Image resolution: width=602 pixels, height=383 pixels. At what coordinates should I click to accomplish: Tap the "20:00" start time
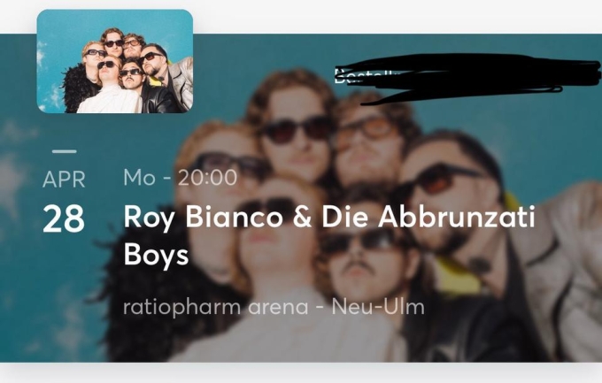pos(207,178)
